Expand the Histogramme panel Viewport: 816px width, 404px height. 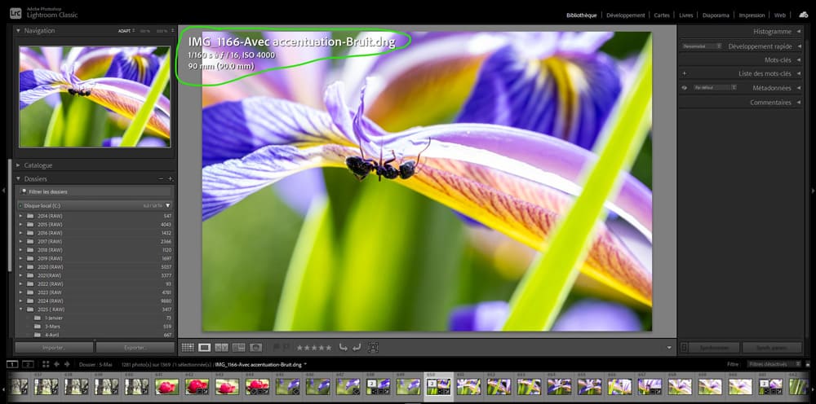tap(771, 31)
